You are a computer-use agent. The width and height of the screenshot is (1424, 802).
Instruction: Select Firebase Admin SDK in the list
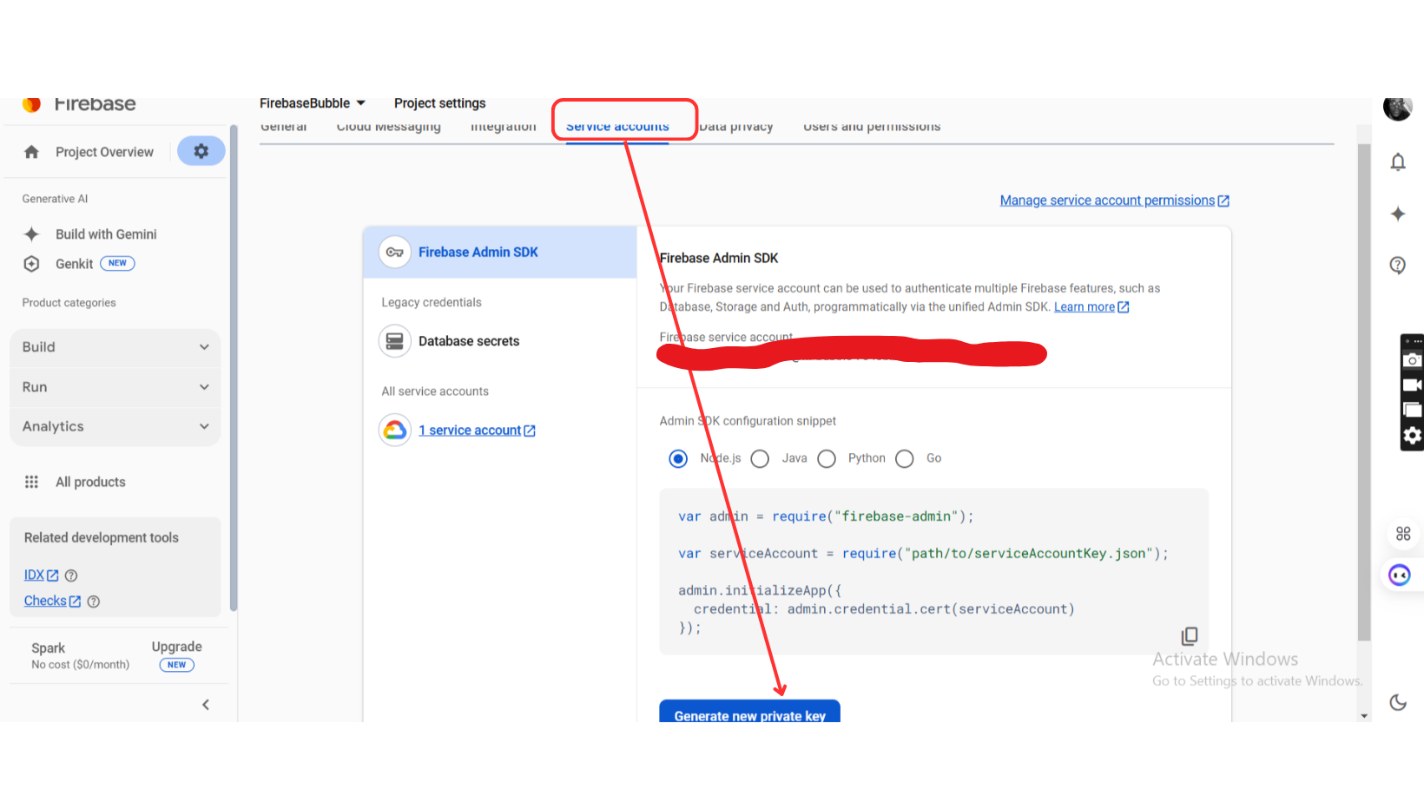pyautogui.click(x=500, y=253)
